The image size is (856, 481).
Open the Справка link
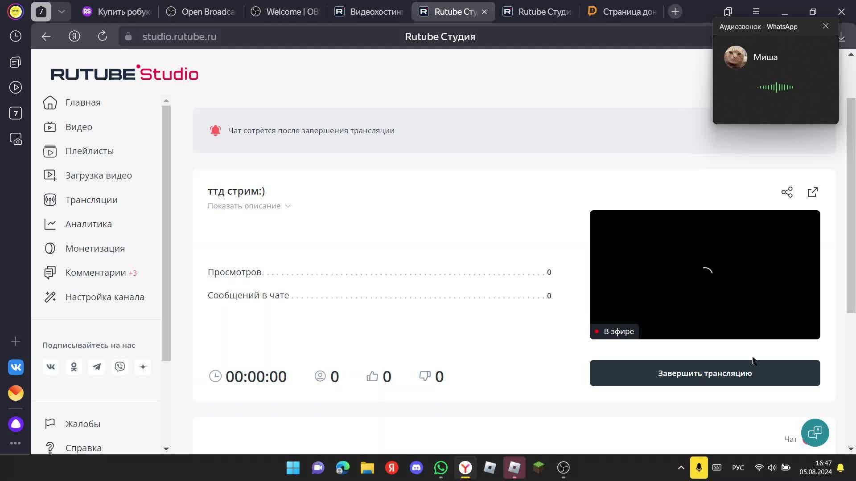pos(83,448)
